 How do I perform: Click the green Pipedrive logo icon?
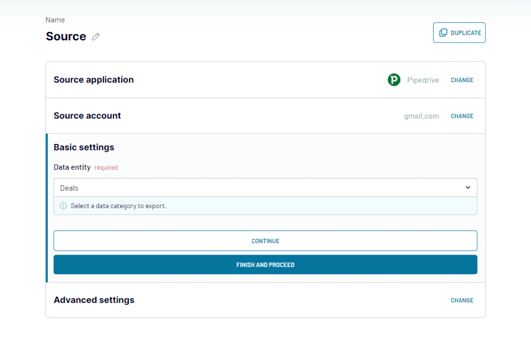point(394,80)
